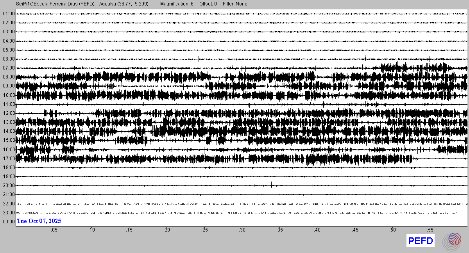Click the isolated spike on the 20:00 trace

click(x=272, y=185)
